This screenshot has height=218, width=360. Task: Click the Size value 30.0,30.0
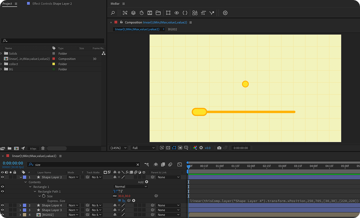pos(124,196)
